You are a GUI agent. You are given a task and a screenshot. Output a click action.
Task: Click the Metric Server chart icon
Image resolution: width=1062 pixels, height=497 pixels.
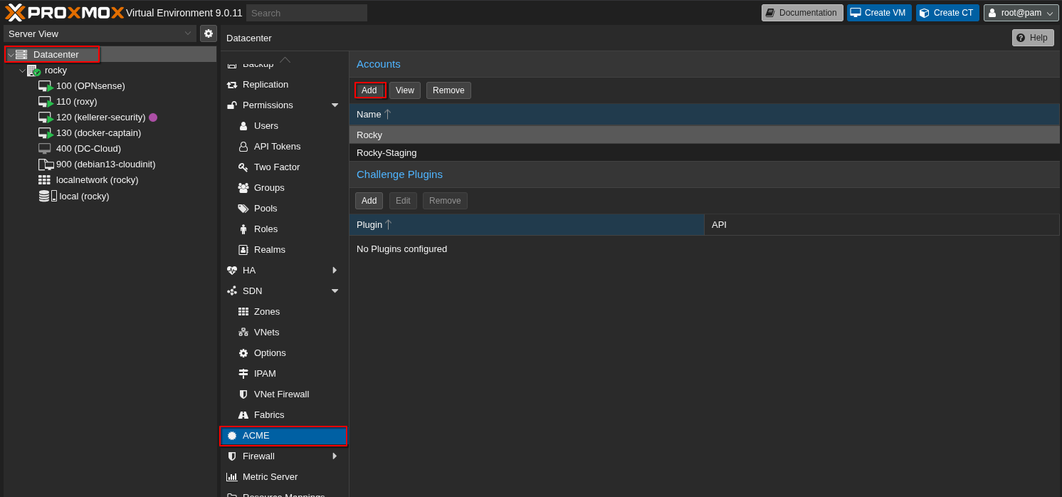click(x=232, y=477)
